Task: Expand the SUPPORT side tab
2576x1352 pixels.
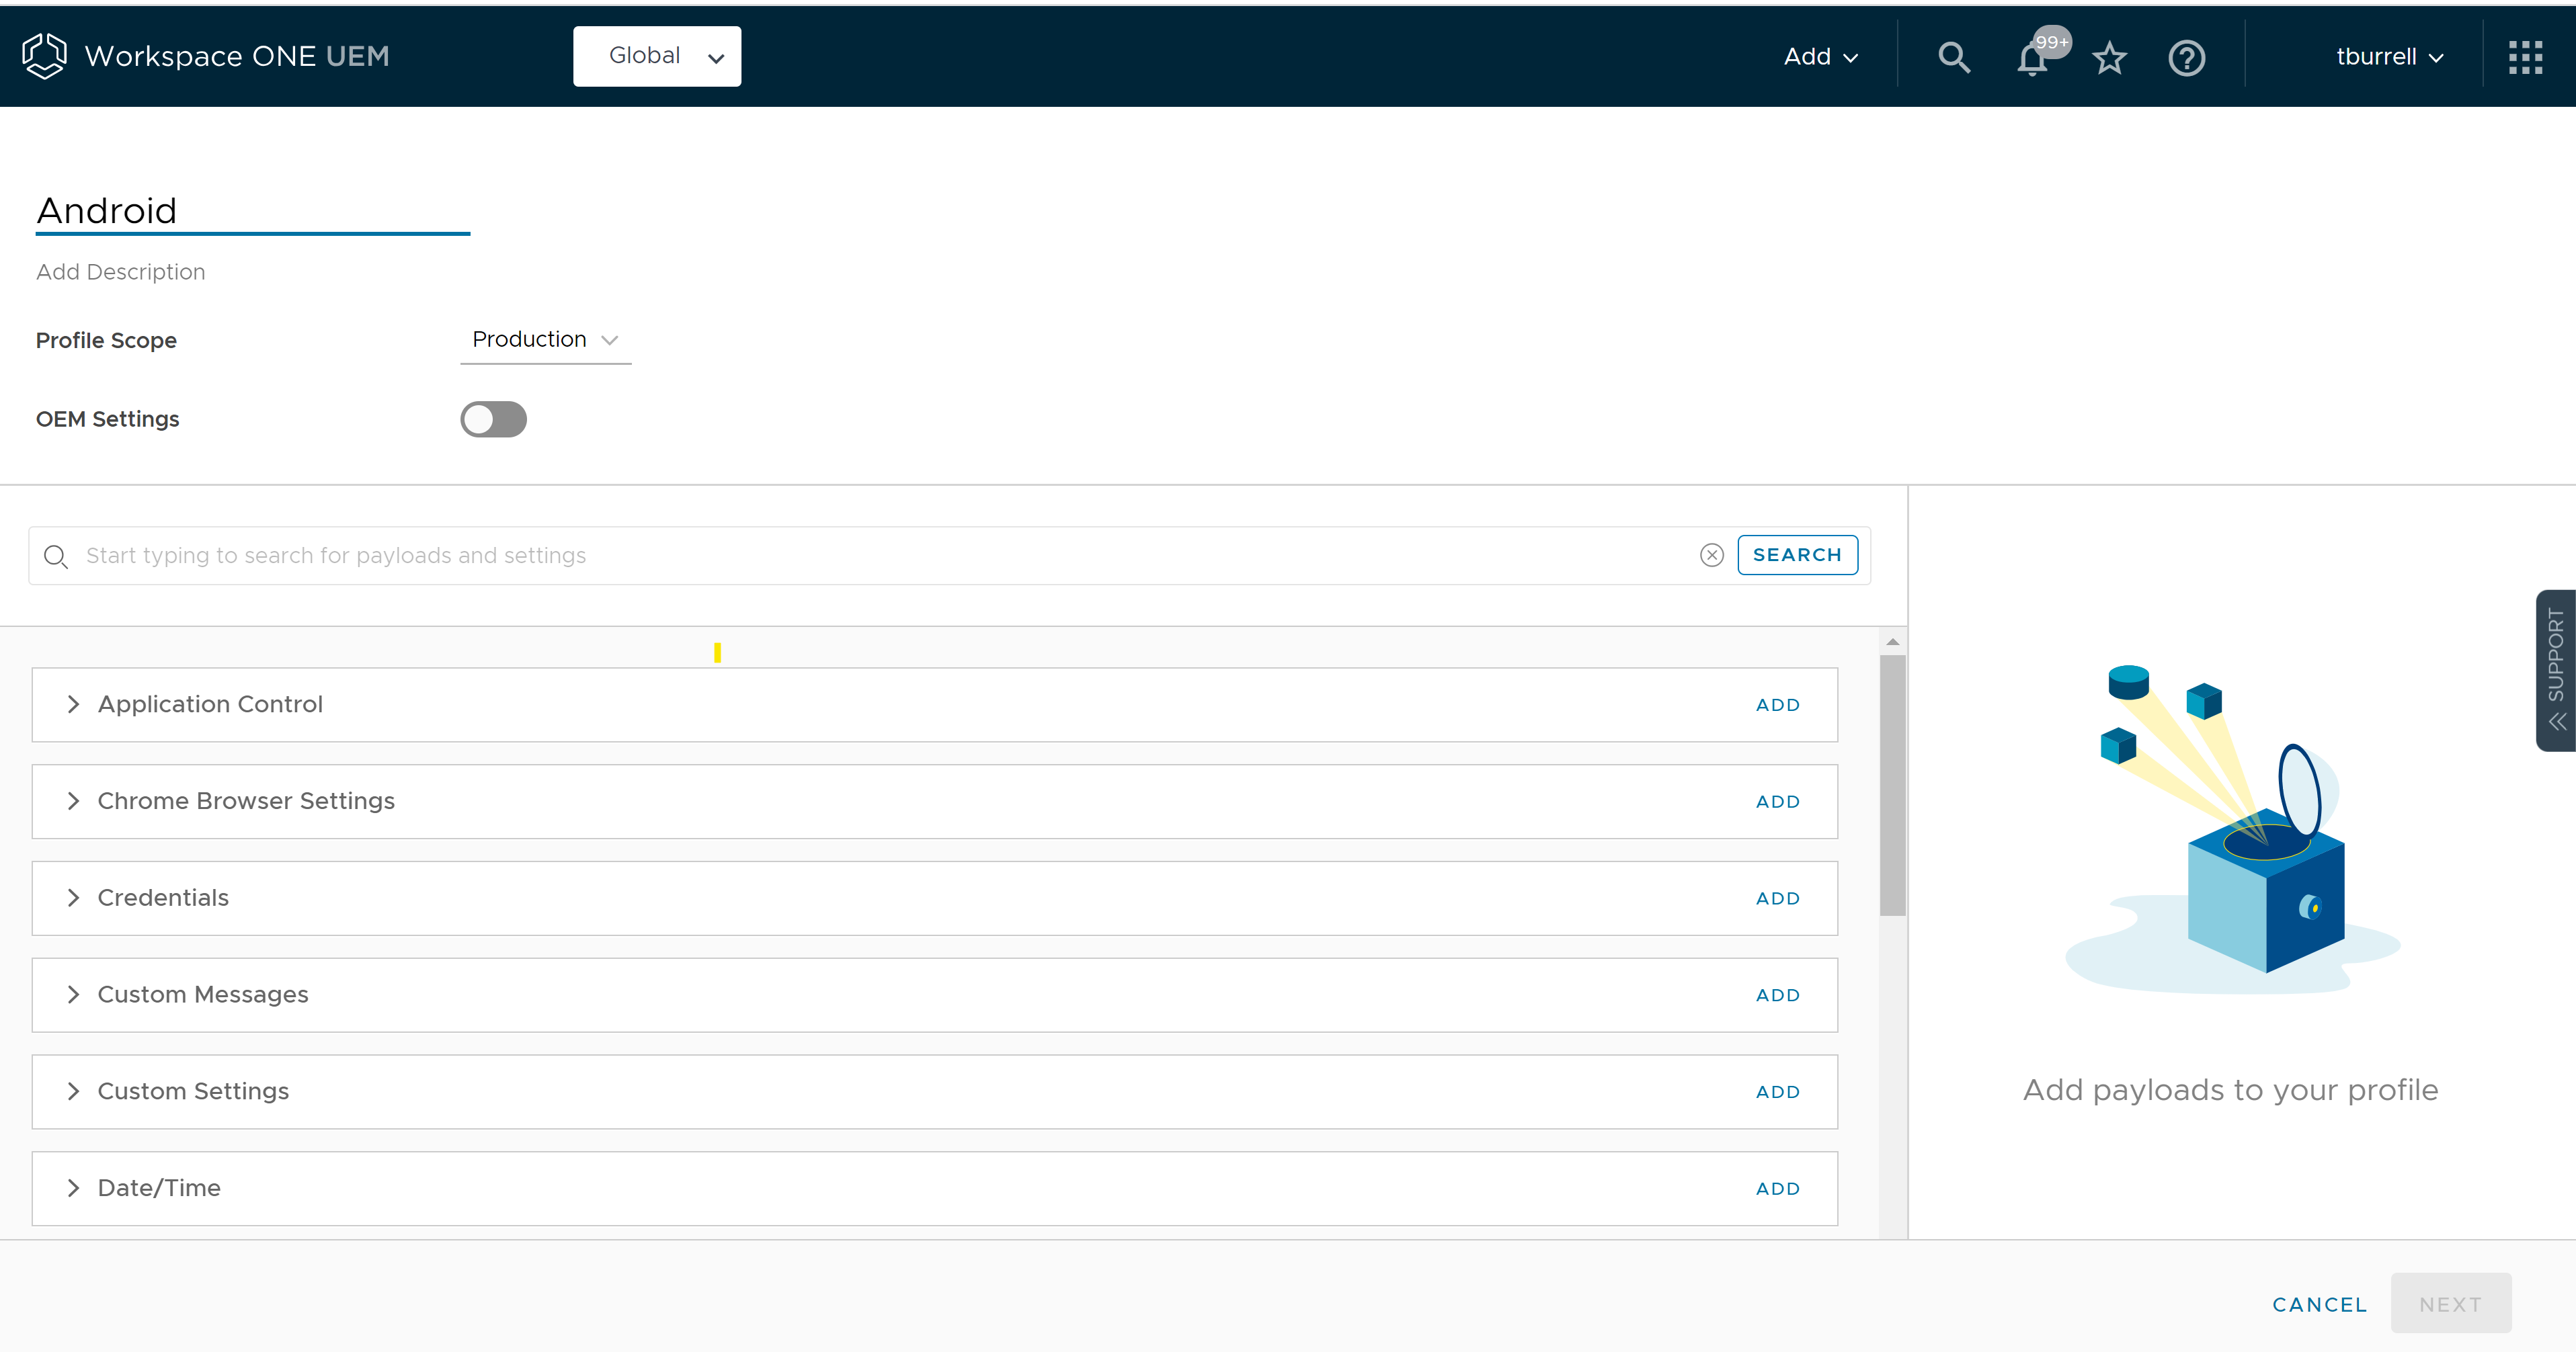Action: [2556, 669]
